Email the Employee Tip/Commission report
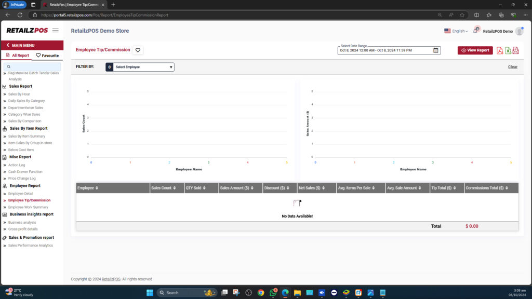532x299 pixels. click(514, 50)
